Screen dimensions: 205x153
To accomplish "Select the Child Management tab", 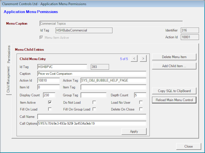I will [9, 79].
